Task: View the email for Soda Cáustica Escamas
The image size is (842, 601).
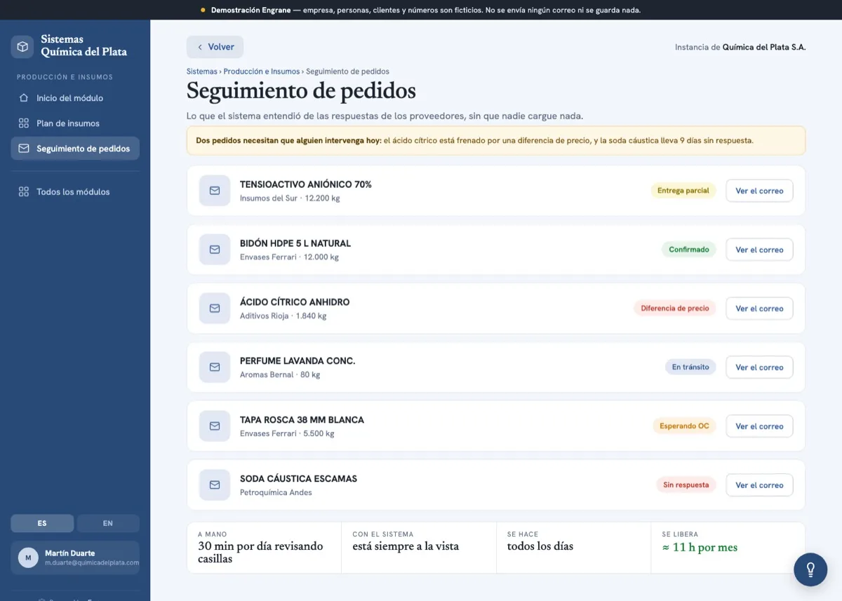Action: point(759,485)
